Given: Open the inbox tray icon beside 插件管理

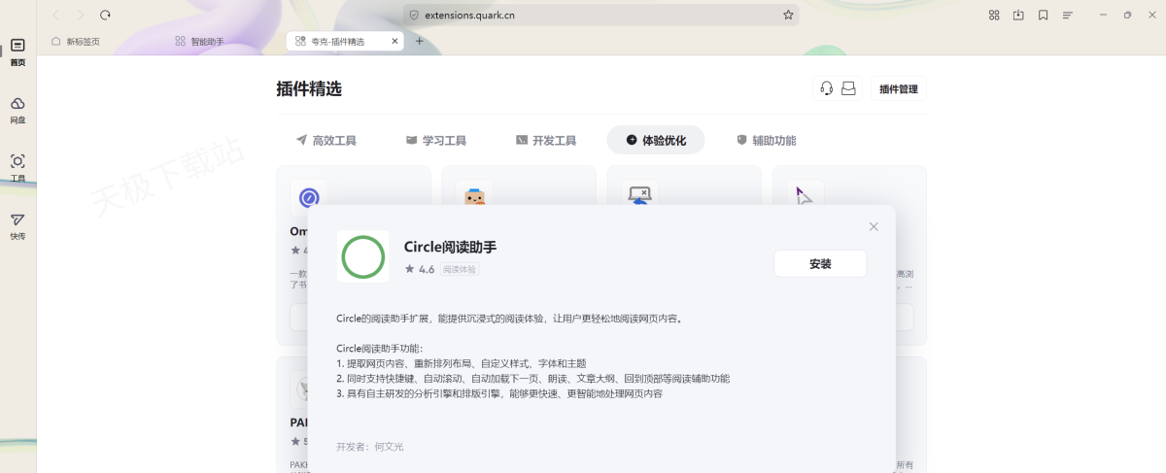Looking at the screenshot, I should (848, 88).
